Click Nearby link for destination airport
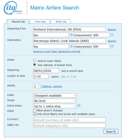Image resolution: width=125 pixels, height=139 pixels. [112, 41]
